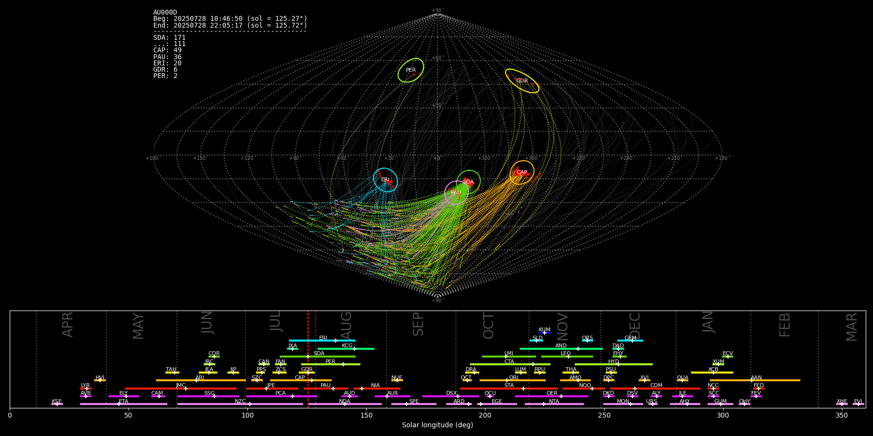The width and height of the screenshot is (873, 436).
Task: Click the NDA shower bar in timeline
Action: (x=345, y=404)
